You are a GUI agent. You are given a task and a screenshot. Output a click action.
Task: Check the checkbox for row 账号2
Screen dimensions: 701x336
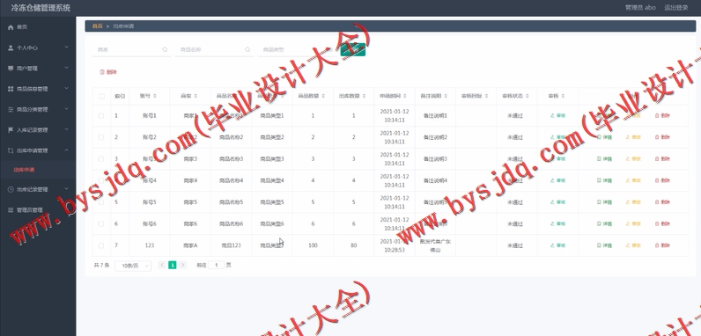point(101,137)
